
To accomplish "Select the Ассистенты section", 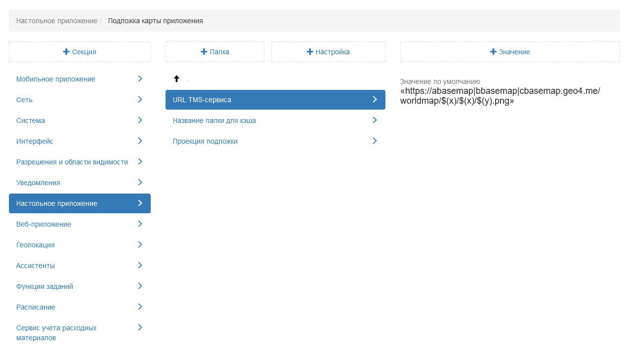I will click(x=36, y=266).
